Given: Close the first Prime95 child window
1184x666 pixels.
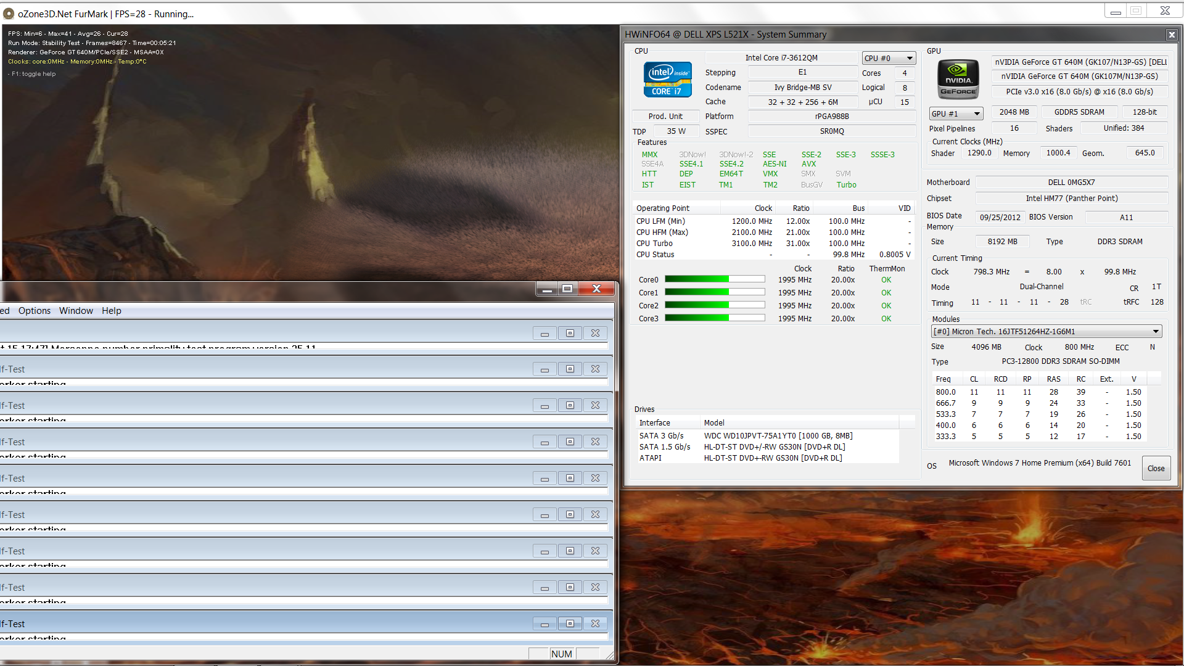Looking at the screenshot, I should tap(595, 334).
